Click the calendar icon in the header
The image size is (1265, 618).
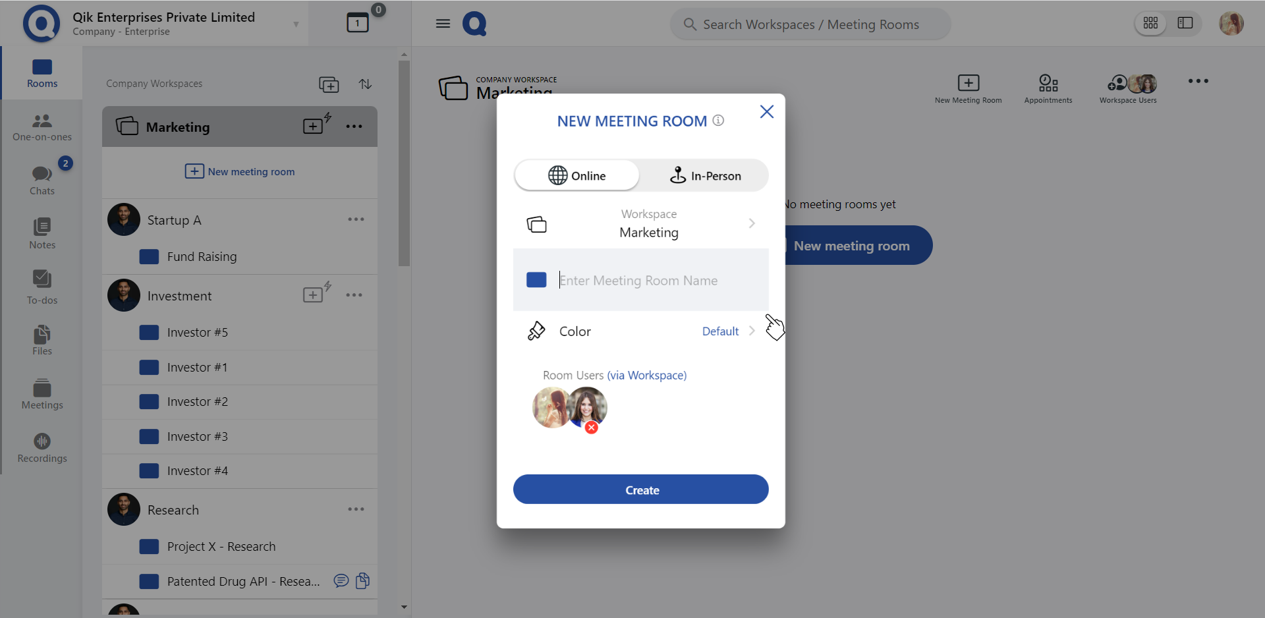click(x=358, y=23)
